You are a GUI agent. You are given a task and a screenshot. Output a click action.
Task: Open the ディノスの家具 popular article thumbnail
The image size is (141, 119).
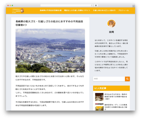(99, 107)
